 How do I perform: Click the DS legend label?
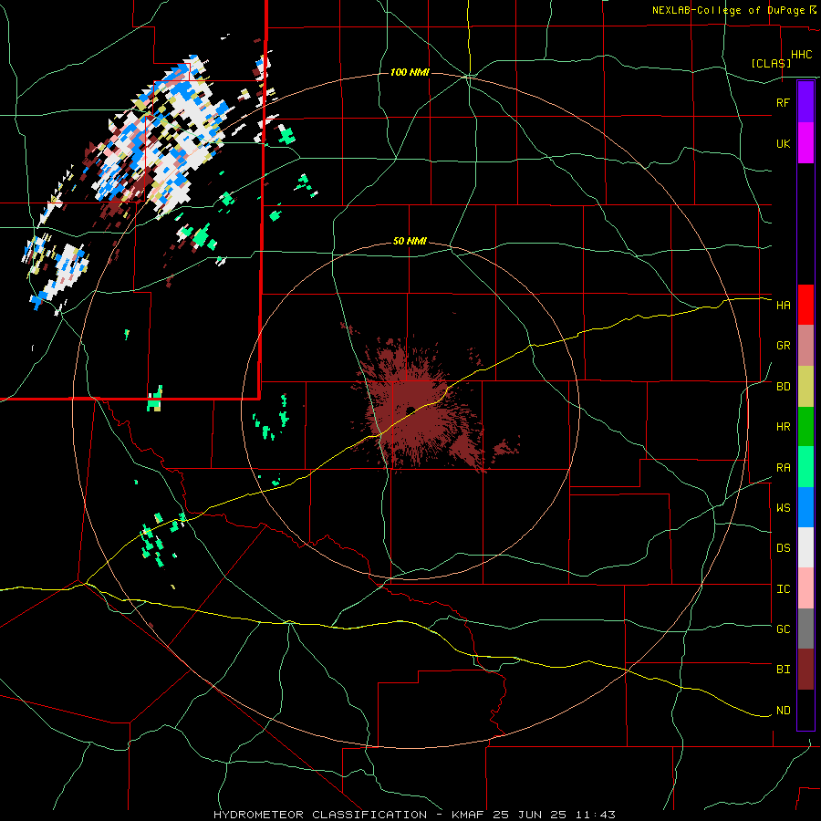[783, 548]
